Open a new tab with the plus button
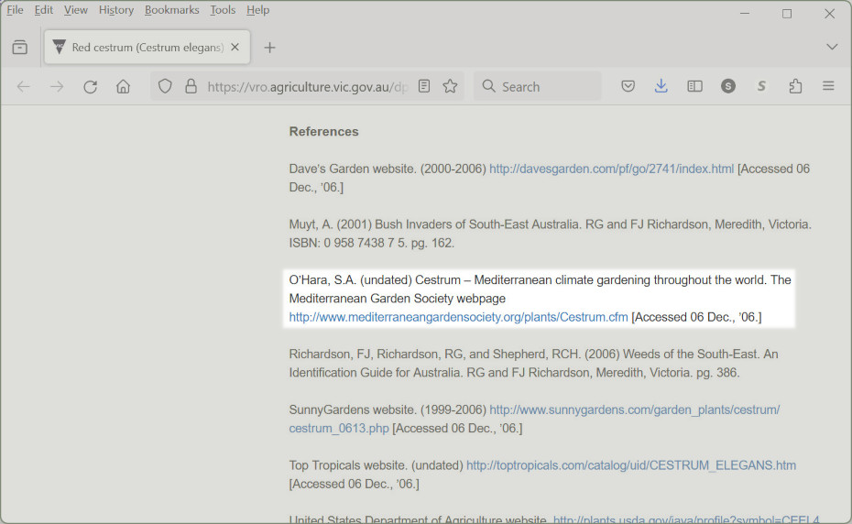The height and width of the screenshot is (524, 852). pyautogui.click(x=269, y=47)
